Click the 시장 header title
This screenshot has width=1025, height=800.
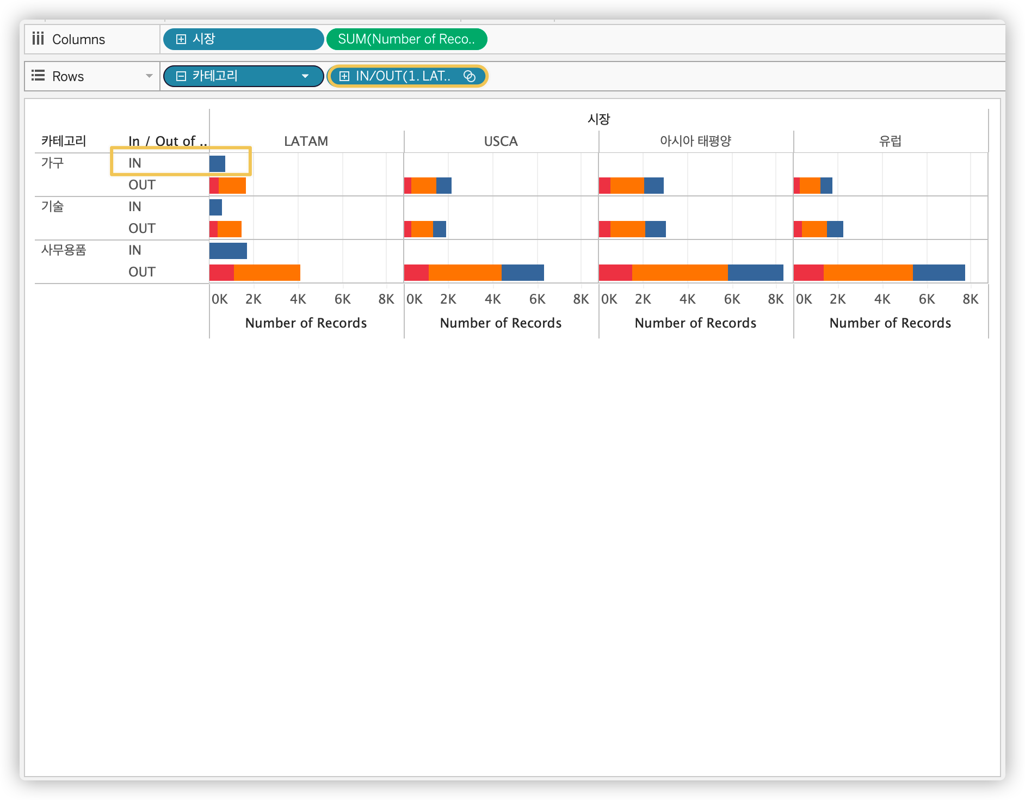tap(598, 119)
